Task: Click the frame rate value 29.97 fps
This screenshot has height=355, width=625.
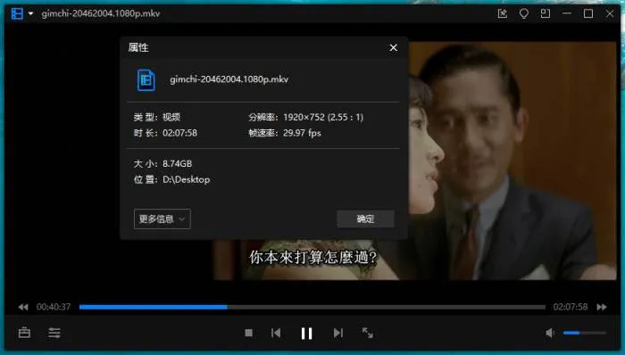Action: 302,133
